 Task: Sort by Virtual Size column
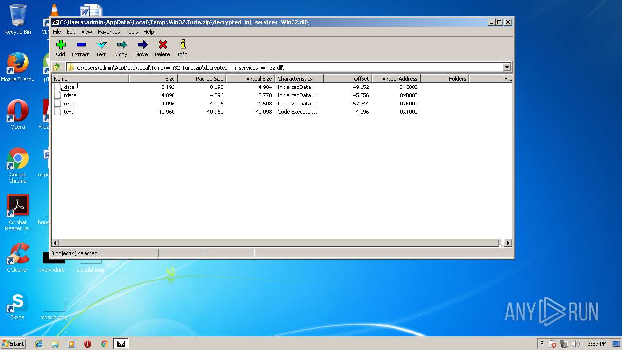[x=250, y=78]
